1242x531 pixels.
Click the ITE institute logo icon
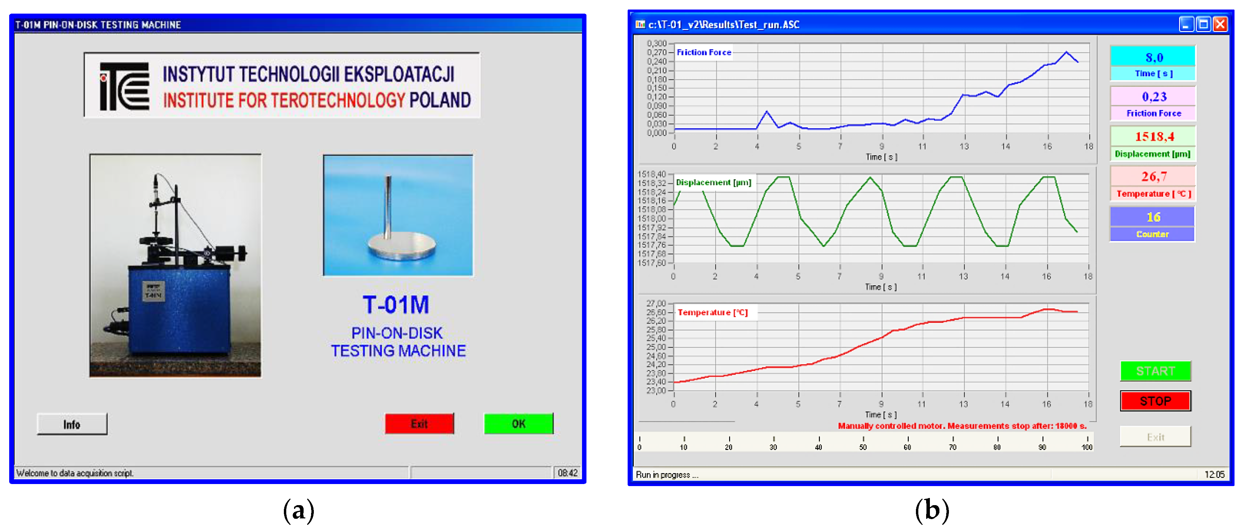(x=124, y=86)
